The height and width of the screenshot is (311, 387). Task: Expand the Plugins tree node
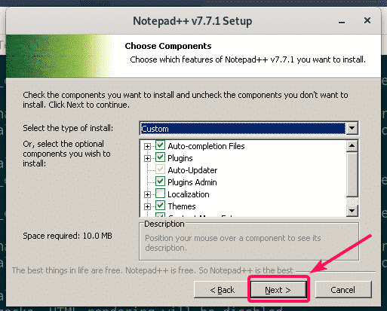(147, 158)
